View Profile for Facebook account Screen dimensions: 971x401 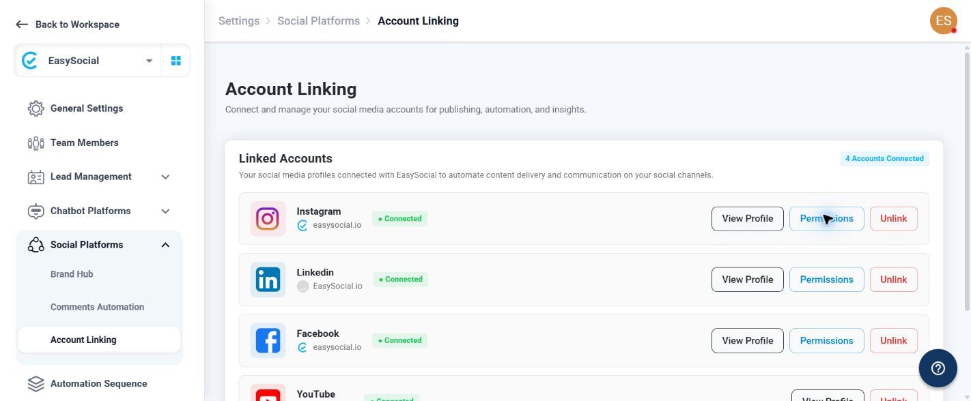click(747, 340)
